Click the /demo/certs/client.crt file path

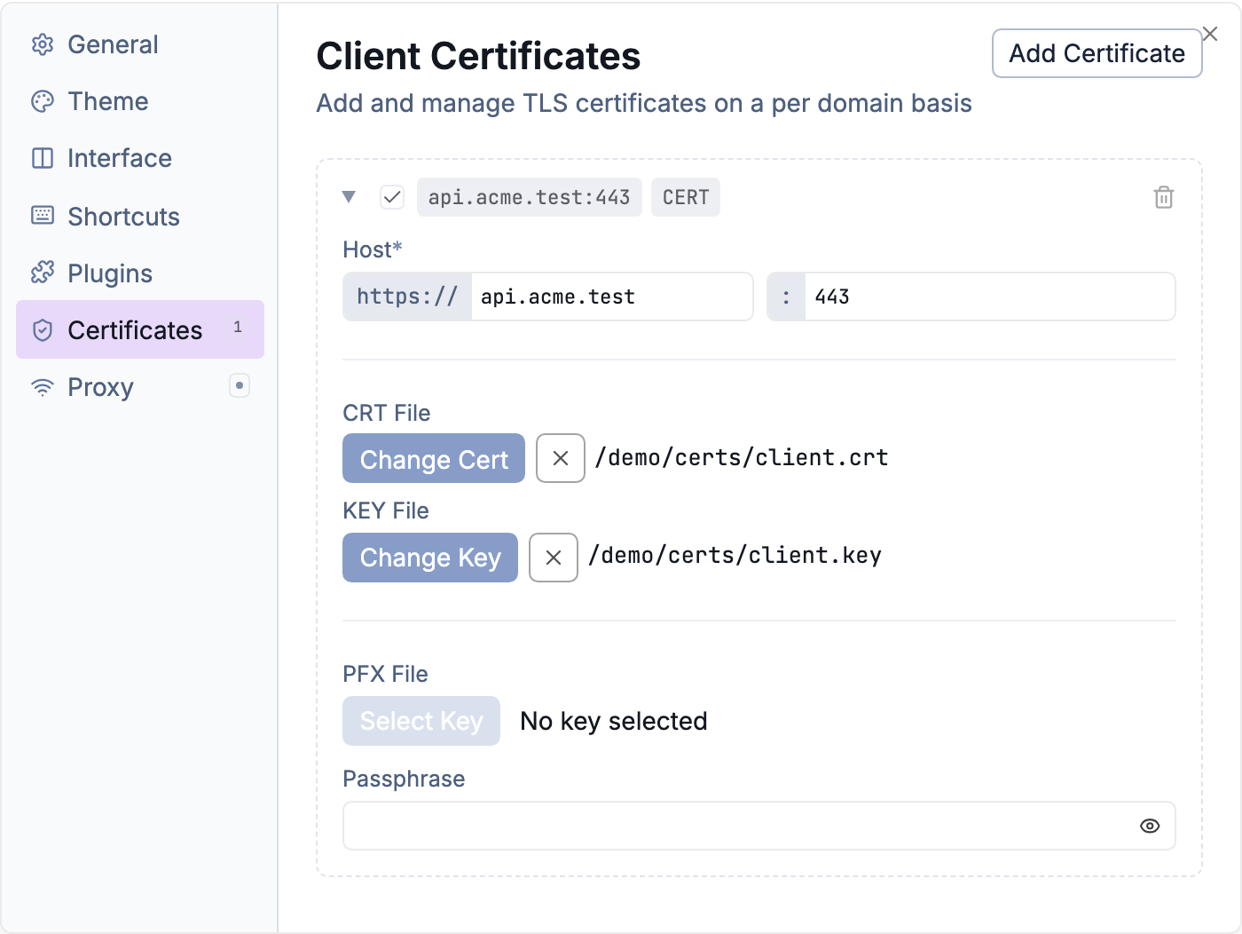coord(742,457)
